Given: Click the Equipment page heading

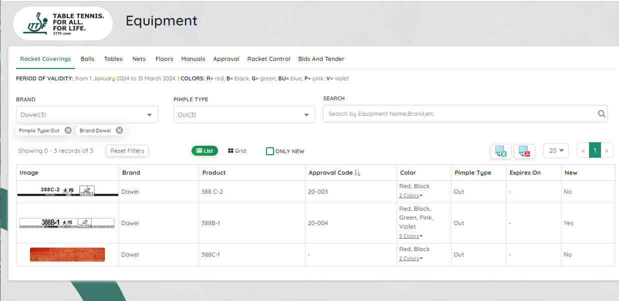Looking at the screenshot, I should [161, 21].
